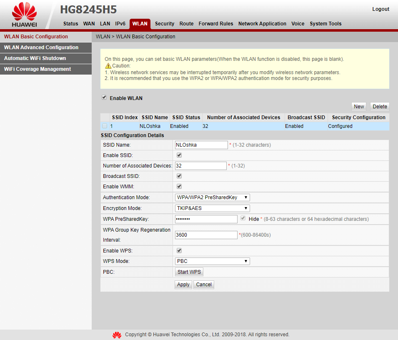
Task: Toggle the Enable WMM checkbox
Action: click(x=179, y=186)
